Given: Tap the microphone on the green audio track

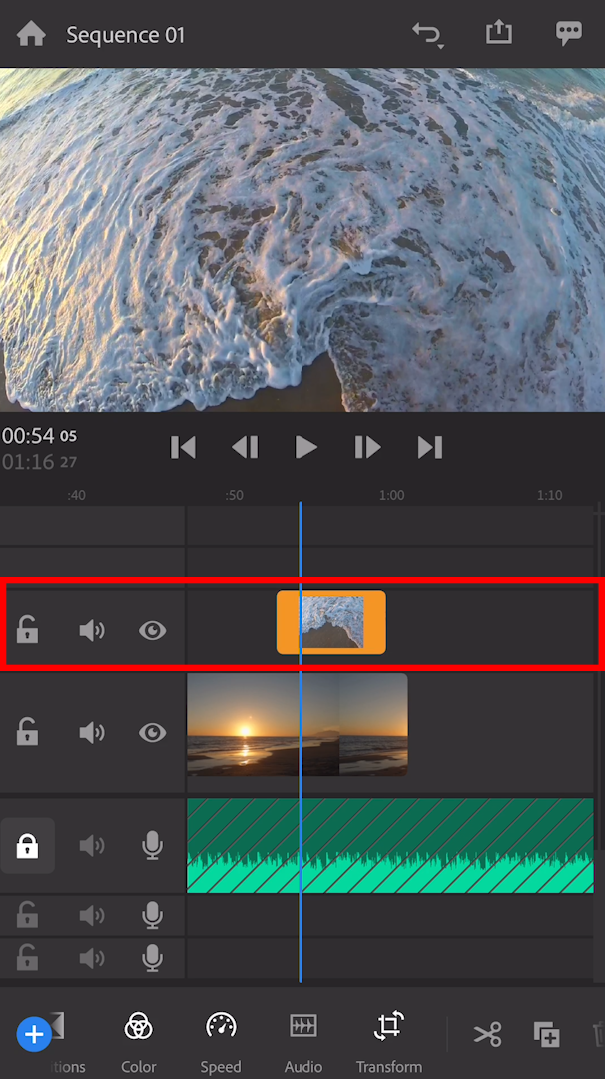Looking at the screenshot, I should tap(152, 846).
